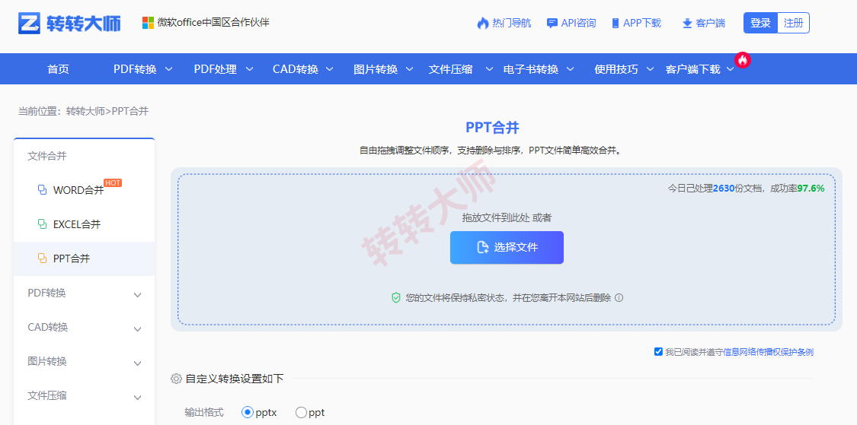Click the 选择文件 upload button

click(x=507, y=248)
